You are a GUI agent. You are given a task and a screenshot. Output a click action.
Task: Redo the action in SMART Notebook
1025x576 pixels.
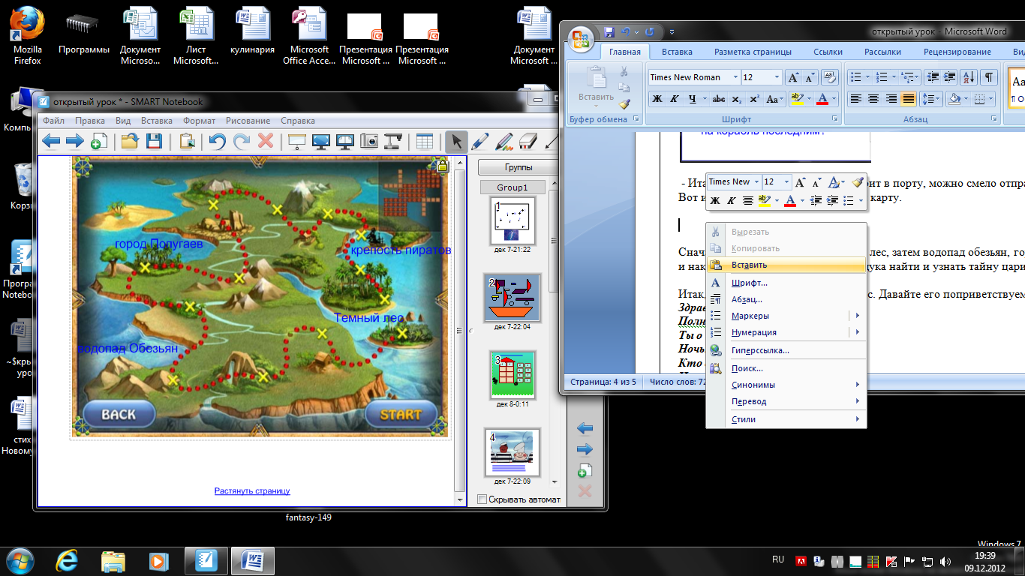coord(241,141)
